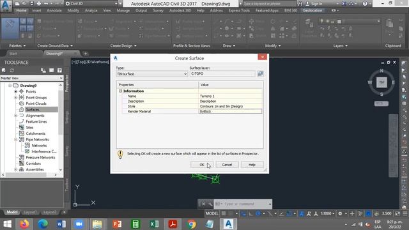Select Networks under Pipe Networks
Viewport: 409px width, 230px height.
point(39,146)
